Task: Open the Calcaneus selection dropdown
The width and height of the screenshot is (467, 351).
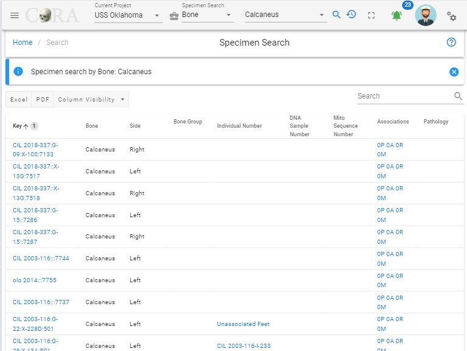Action: 286,15
